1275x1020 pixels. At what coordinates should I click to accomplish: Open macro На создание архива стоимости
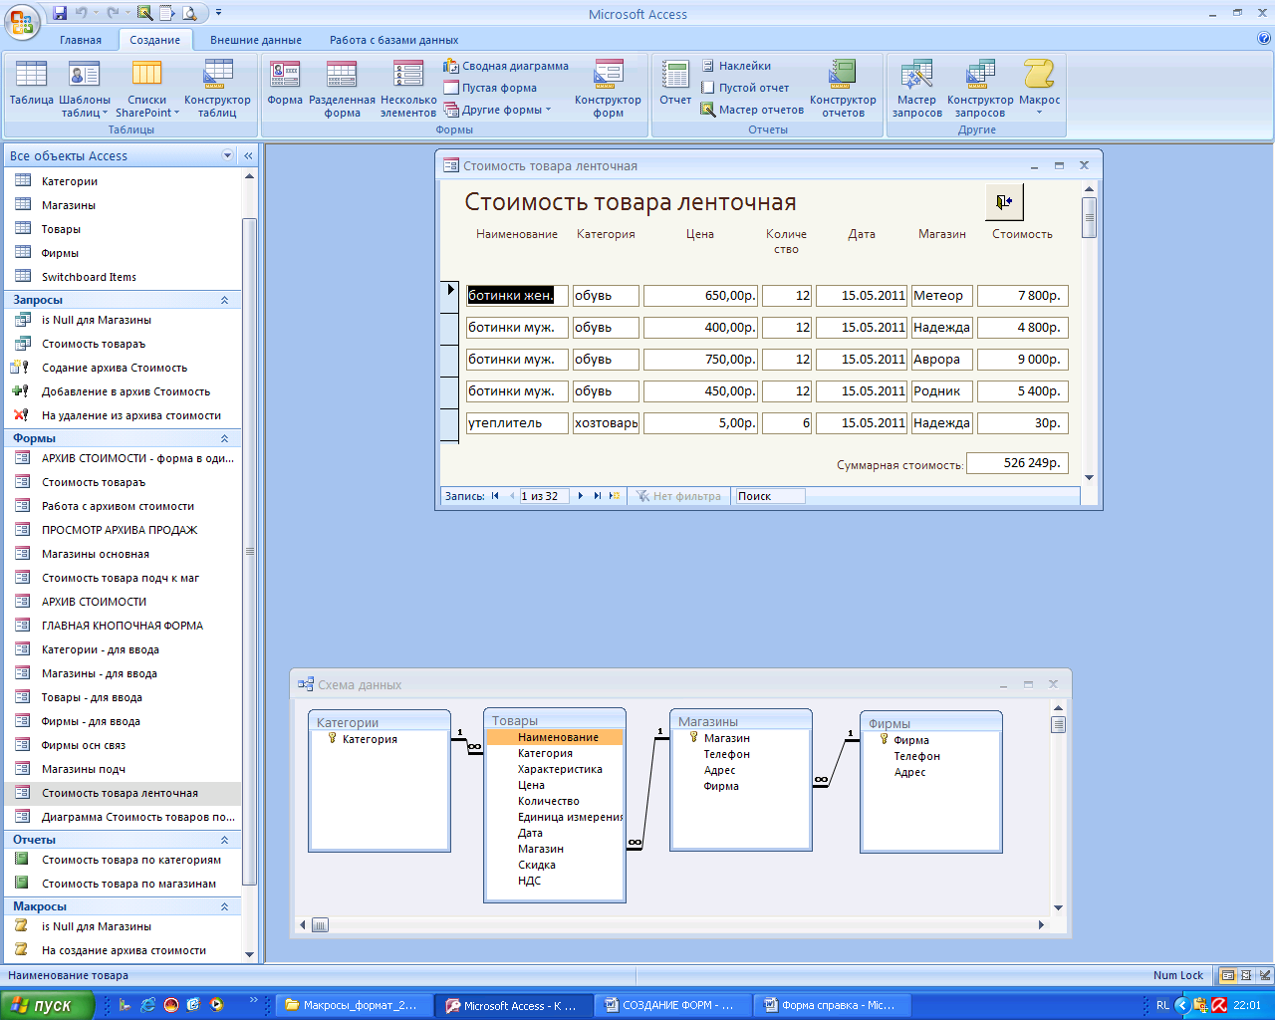(123, 950)
